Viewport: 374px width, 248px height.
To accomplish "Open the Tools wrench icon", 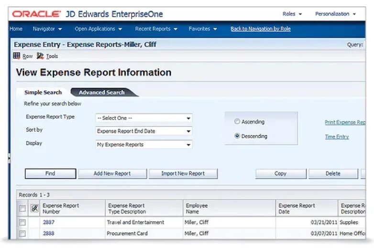I will click(40, 56).
